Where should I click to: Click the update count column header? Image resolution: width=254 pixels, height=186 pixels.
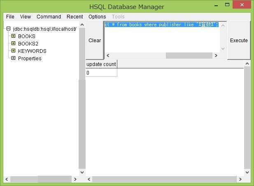tap(101, 64)
